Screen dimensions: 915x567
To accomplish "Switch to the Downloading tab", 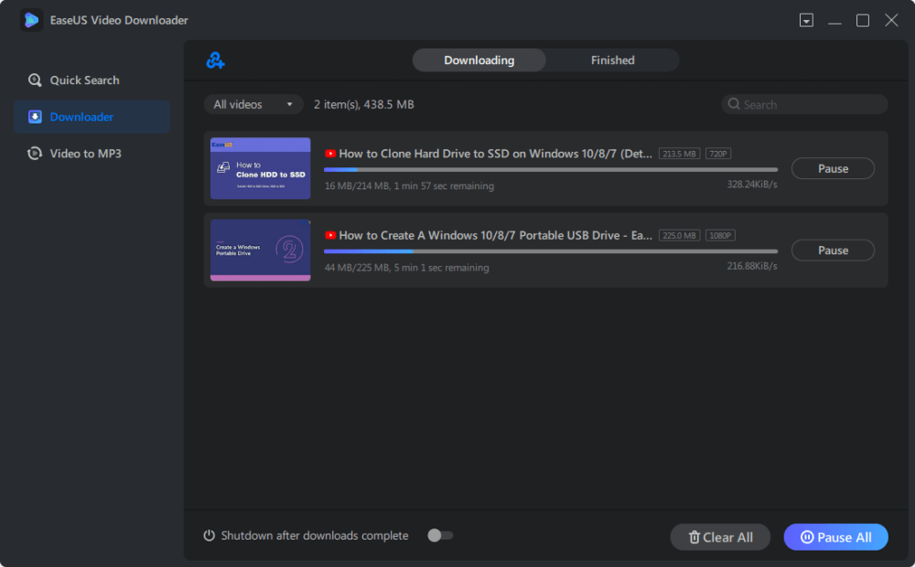I will (479, 60).
